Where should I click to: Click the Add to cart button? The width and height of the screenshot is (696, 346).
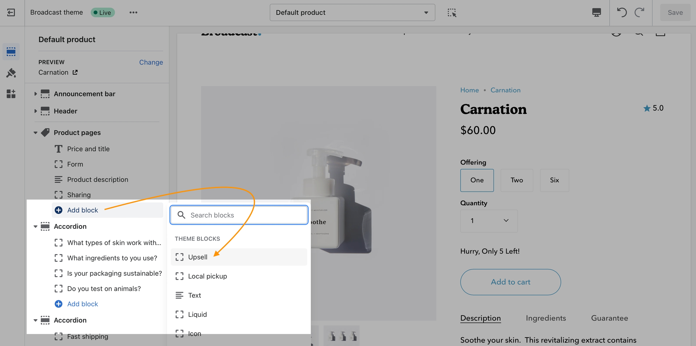click(x=510, y=282)
